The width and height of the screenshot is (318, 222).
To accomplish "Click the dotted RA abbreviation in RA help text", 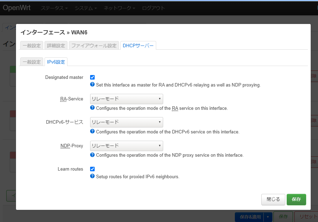I will click(175, 108).
